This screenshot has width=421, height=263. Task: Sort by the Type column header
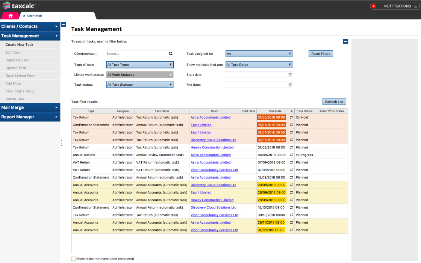tap(91, 111)
